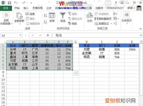143x106 pixels.
Task: Open the 分级显示 outline group
Action: tap(126, 18)
